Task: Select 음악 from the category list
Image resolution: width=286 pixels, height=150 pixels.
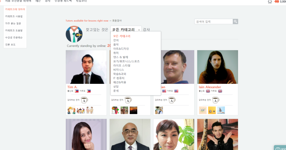Action: [116, 44]
